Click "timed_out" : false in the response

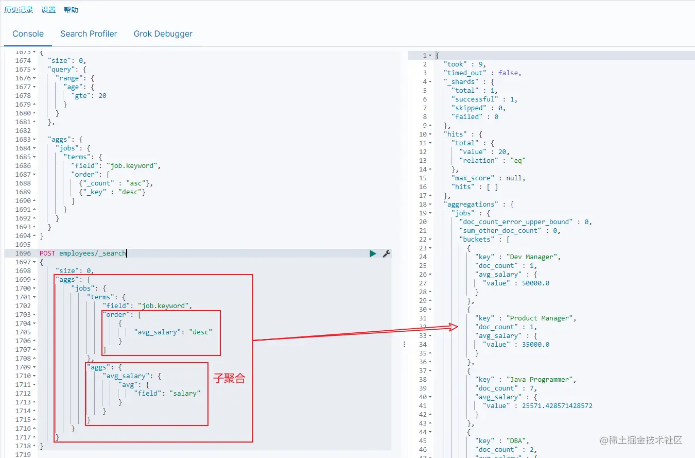point(482,73)
